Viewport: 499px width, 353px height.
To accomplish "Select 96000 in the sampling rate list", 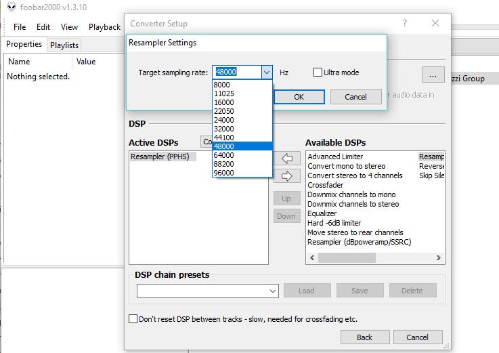I will pyautogui.click(x=242, y=173).
